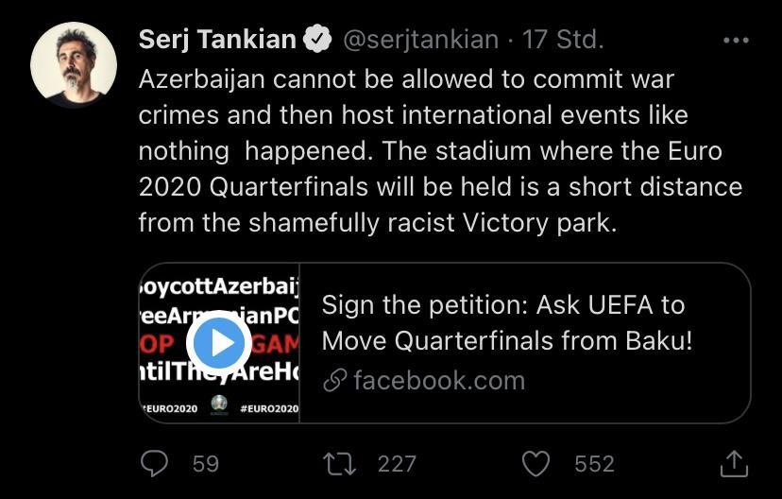
Task: Click the verified badge checkmark
Action: click(x=319, y=40)
